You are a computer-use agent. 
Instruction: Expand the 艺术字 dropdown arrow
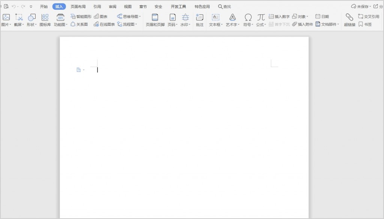[x=238, y=24]
